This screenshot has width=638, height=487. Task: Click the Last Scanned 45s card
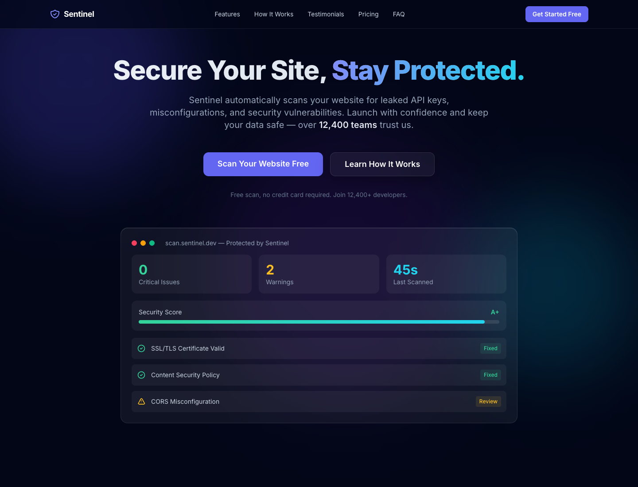coord(446,274)
